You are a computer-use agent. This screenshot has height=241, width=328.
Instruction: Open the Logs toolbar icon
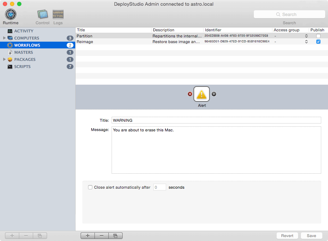[x=58, y=15]
